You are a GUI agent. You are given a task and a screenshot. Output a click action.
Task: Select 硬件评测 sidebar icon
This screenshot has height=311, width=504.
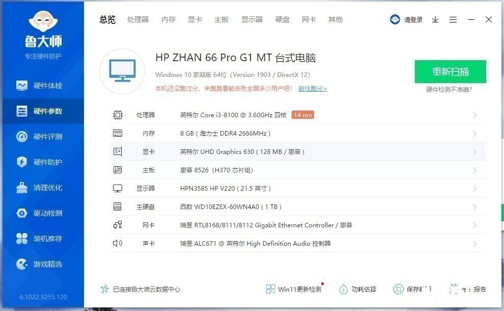[22, 137]
